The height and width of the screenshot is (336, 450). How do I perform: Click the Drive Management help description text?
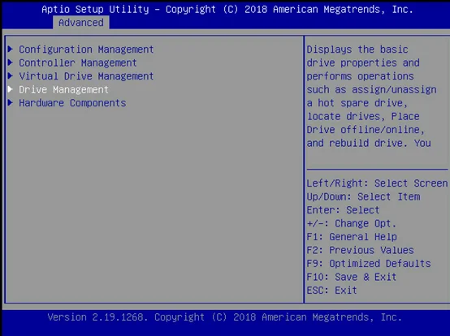(371, 96)
